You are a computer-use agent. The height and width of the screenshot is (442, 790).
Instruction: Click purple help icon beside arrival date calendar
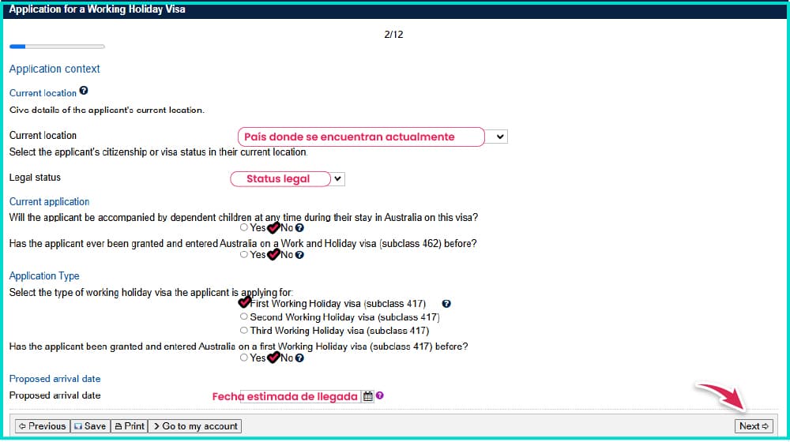click(380, 396)
